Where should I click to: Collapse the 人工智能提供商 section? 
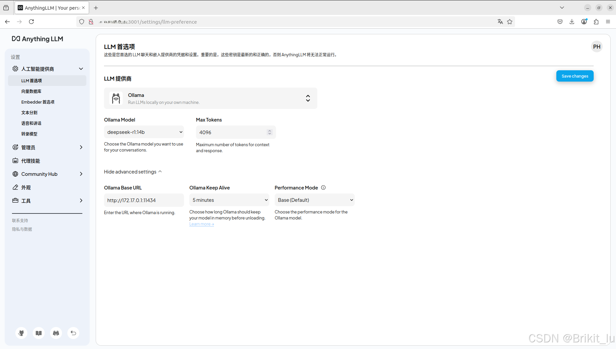[81, 69]
